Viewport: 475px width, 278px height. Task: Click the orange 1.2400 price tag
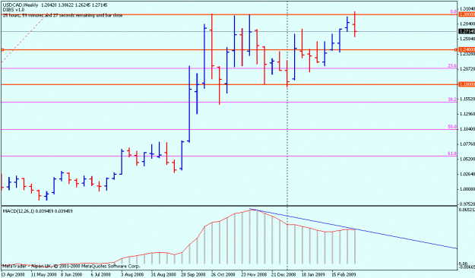pyautogui.click(x=467, y=49)
